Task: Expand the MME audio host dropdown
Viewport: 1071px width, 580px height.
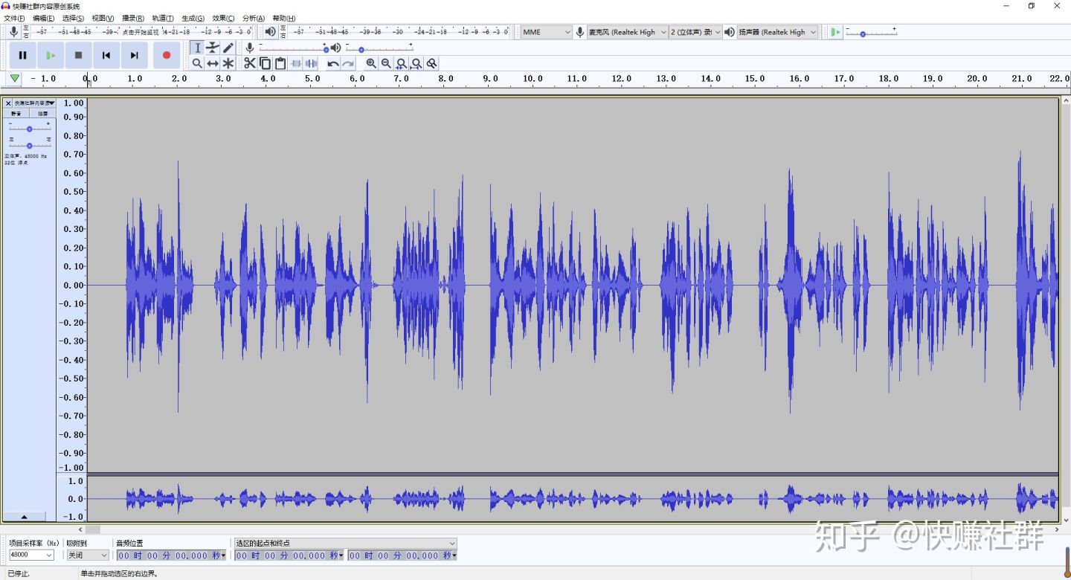Action: [546, 32]
